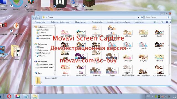Open the MediaGet desktop shortcut
Image resolution: width=177 pixels, height=99 pixels.
(x=17, y=5)
